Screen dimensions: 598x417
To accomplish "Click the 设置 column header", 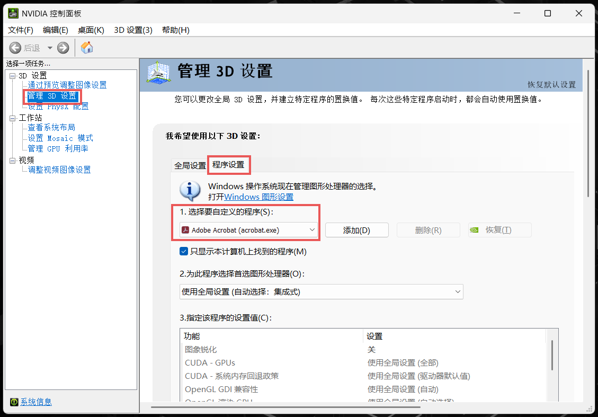I will (x=454, y=336).
